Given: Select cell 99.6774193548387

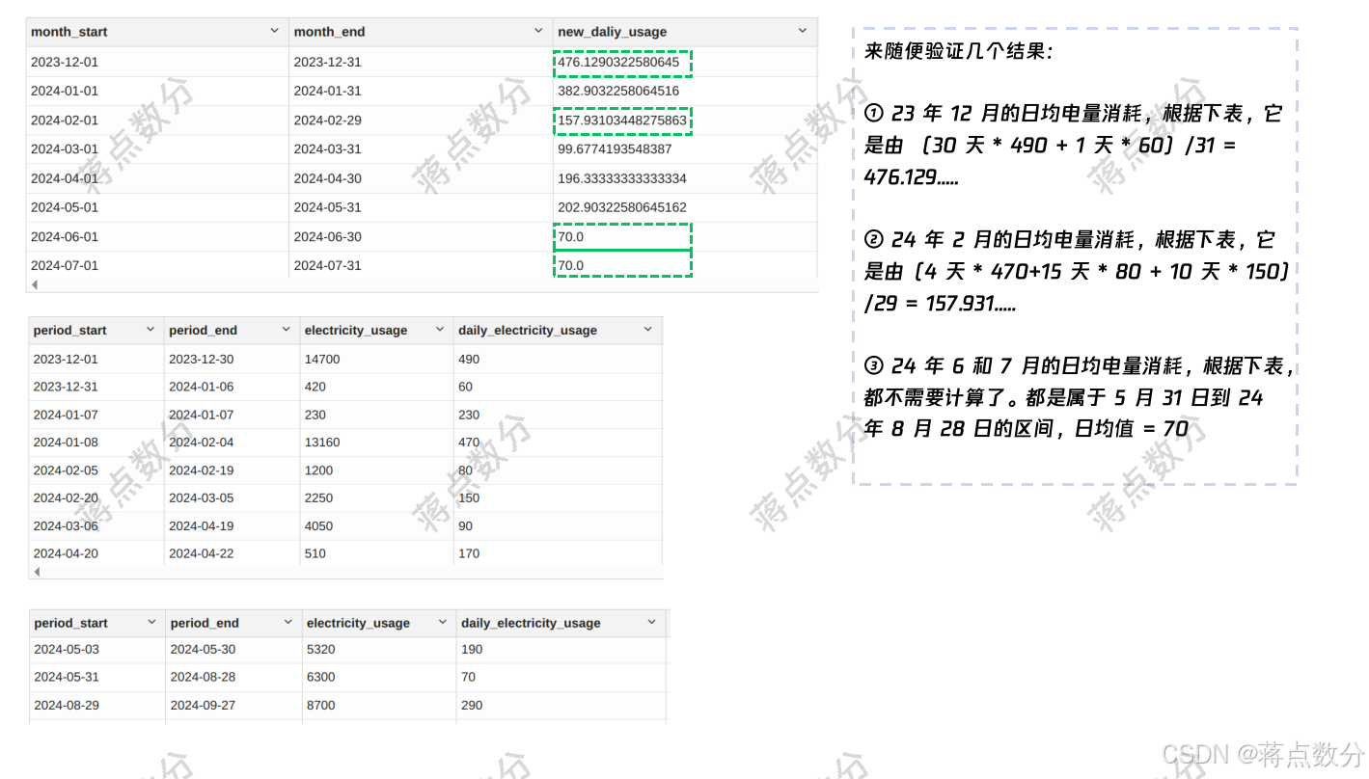Looking at the screenshot, I should pyautogui.click(x=685, y=149).
